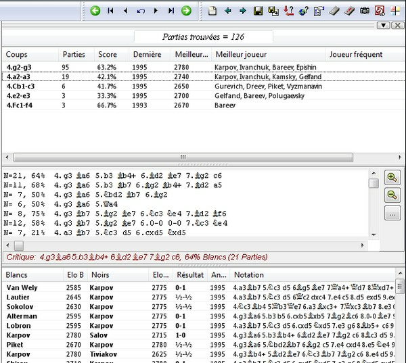Zoom out with the magnifier minus button
The width and height of the screenshot is (406, 363).
[x=392, y=195]
